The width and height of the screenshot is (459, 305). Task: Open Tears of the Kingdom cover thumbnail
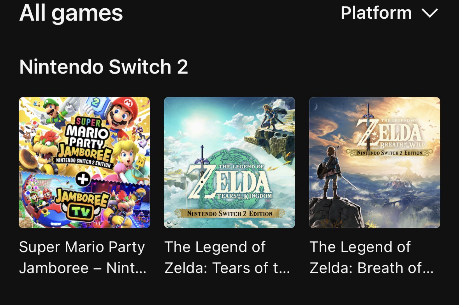229,162
